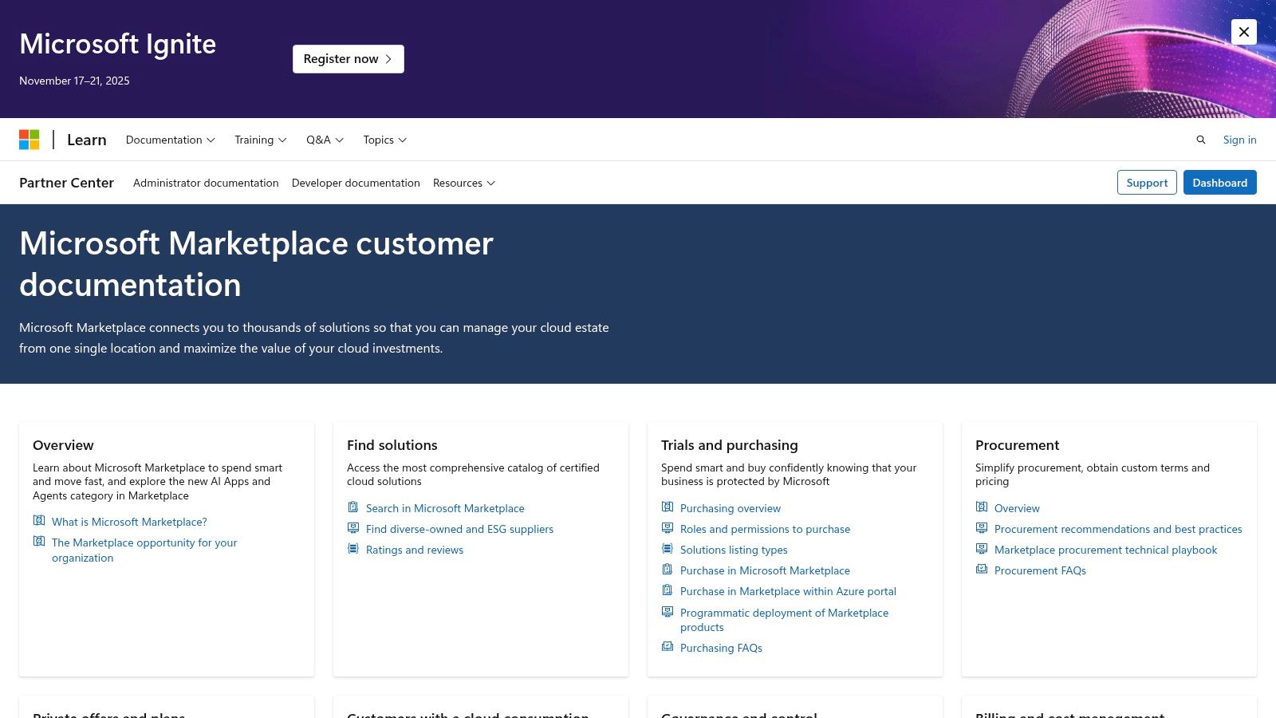Click the Register now button
The height and width of the screenshot is (718, 1276).
click(348, 58)
